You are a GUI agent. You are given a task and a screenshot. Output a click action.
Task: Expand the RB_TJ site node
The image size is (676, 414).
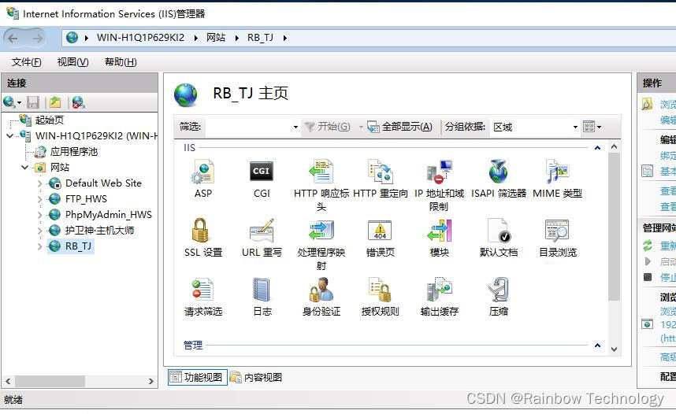[x=40, y=246]
